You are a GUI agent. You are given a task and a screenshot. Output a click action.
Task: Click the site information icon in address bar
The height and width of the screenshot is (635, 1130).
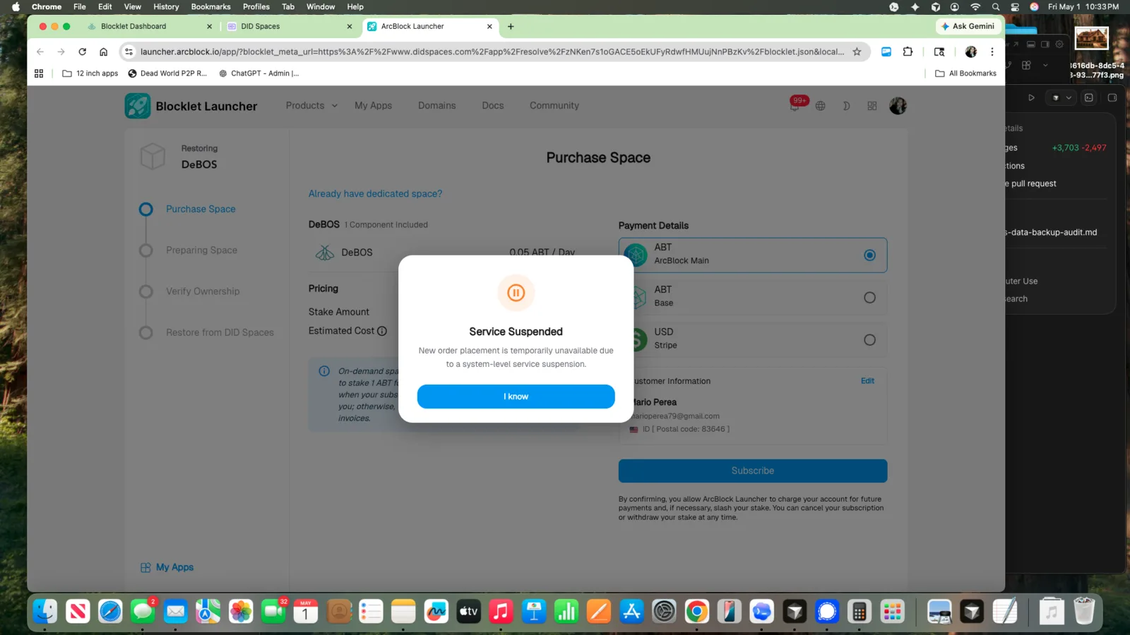[129, 52]
